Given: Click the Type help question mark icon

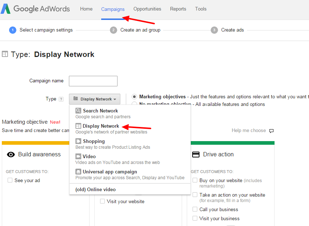Looking at the screenshot, I should click(x=61, y=99).
